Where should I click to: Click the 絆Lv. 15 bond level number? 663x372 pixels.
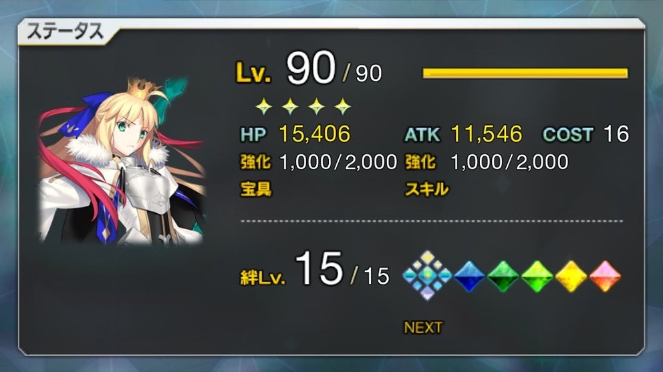318,268
